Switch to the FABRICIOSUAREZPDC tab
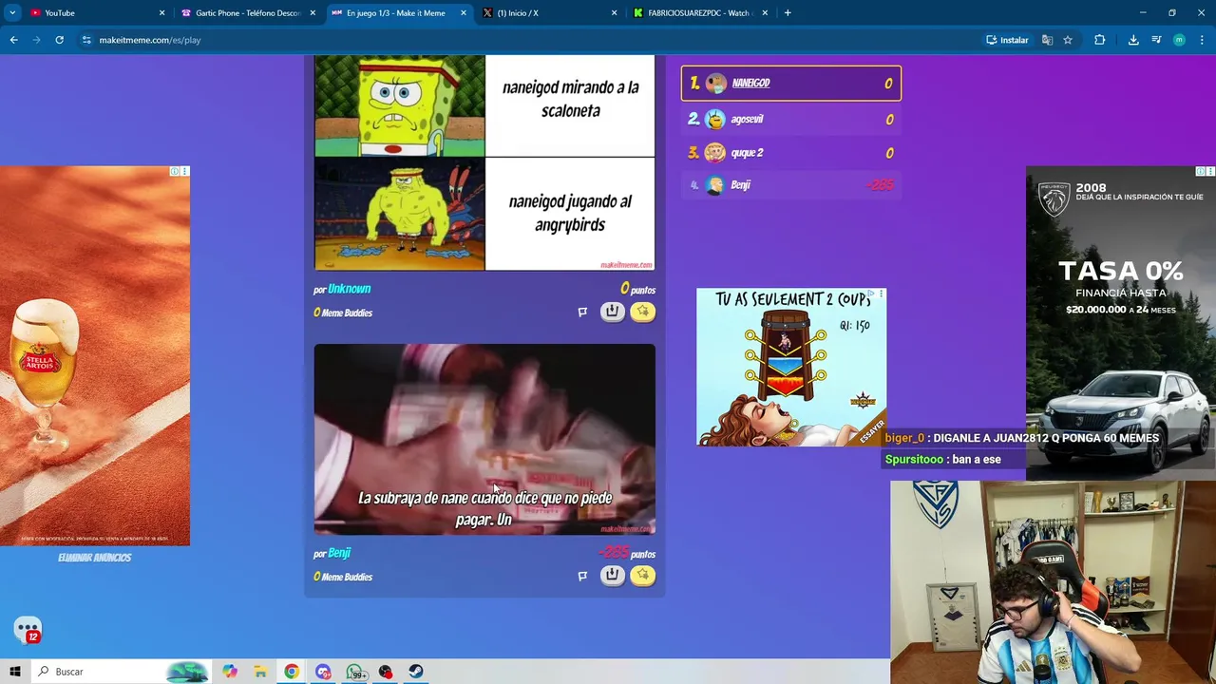1216x684 pixels. (x=700, y=12)
